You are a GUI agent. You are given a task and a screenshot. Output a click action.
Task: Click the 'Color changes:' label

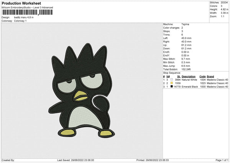171,28
